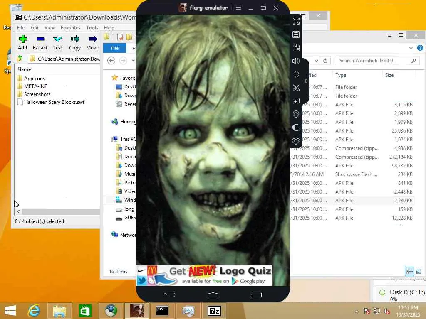Tap the Android back button
The image size is (426, 319).
pos(170,294)
